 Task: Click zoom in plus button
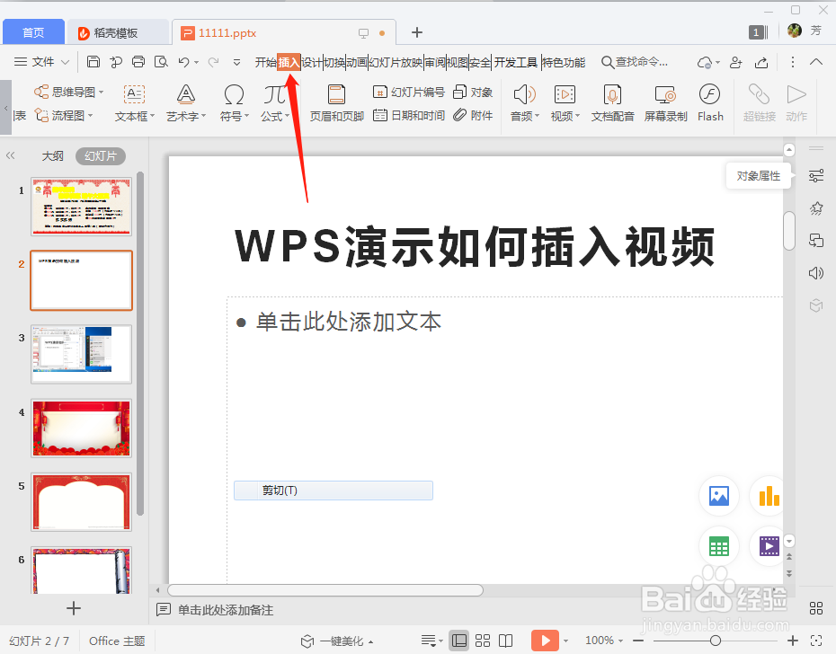click(x=793, y=641)
